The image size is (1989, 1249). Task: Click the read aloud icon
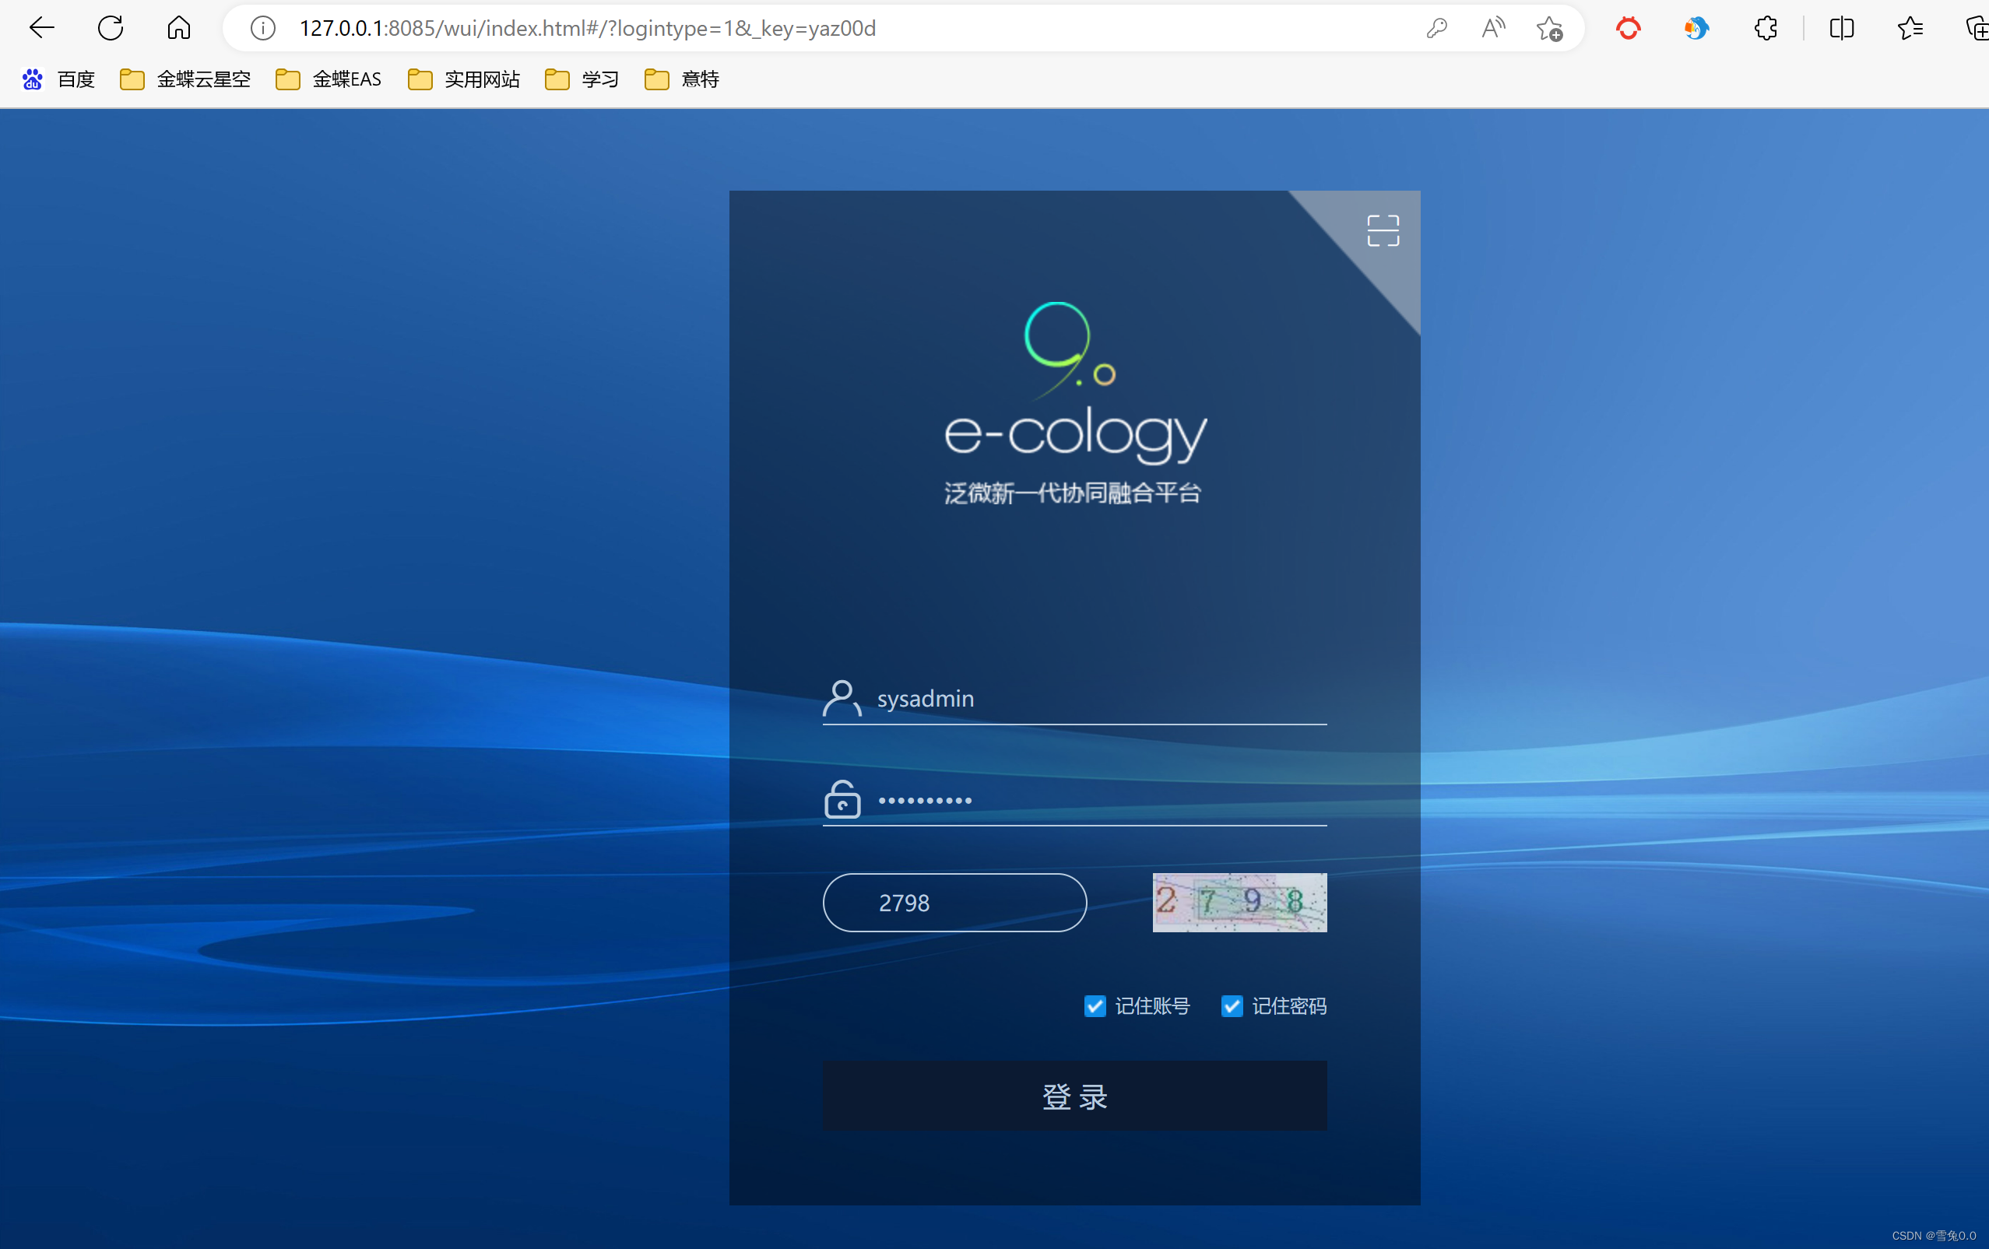click(x=1492, y=28)
